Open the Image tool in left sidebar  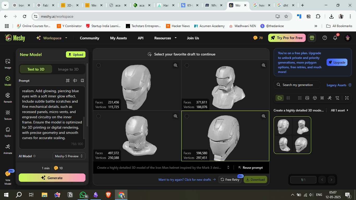pos(8,64)
